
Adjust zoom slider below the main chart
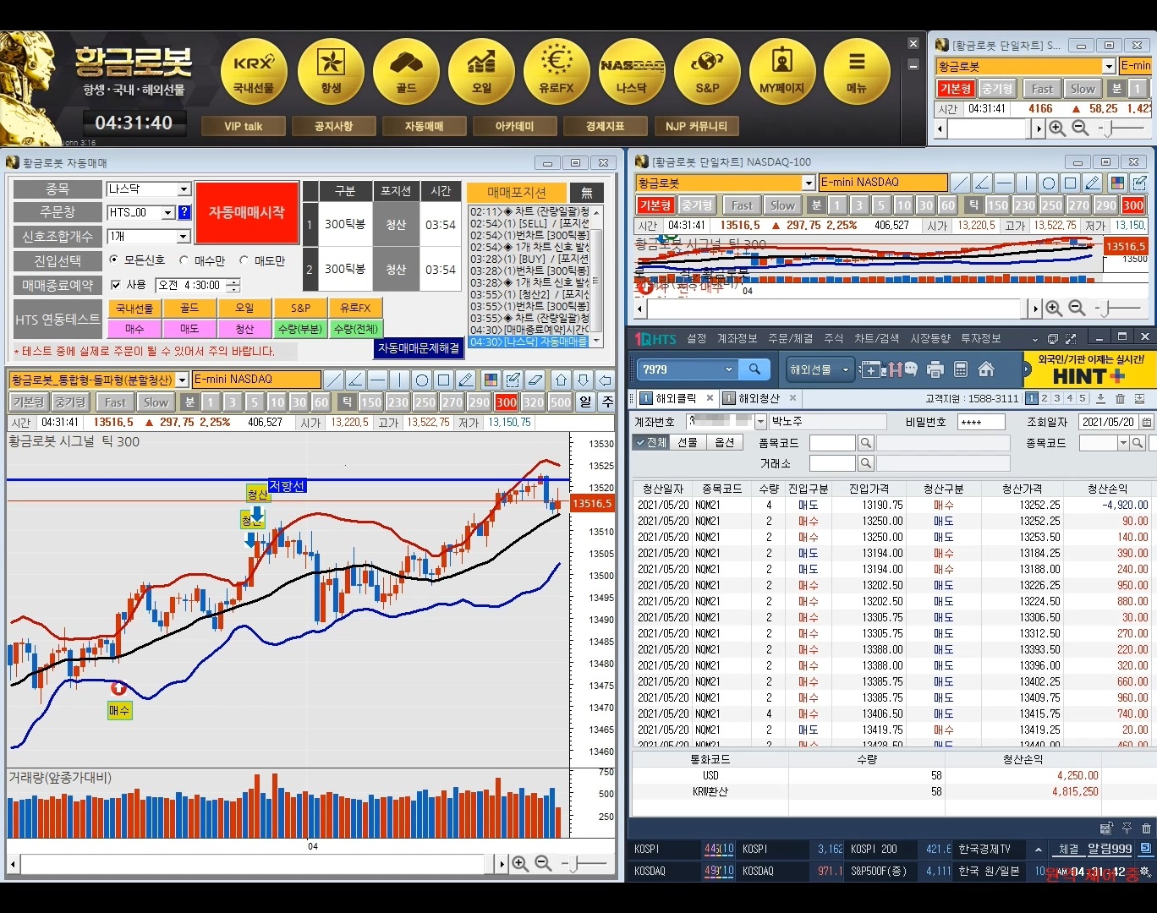(575, 863)
